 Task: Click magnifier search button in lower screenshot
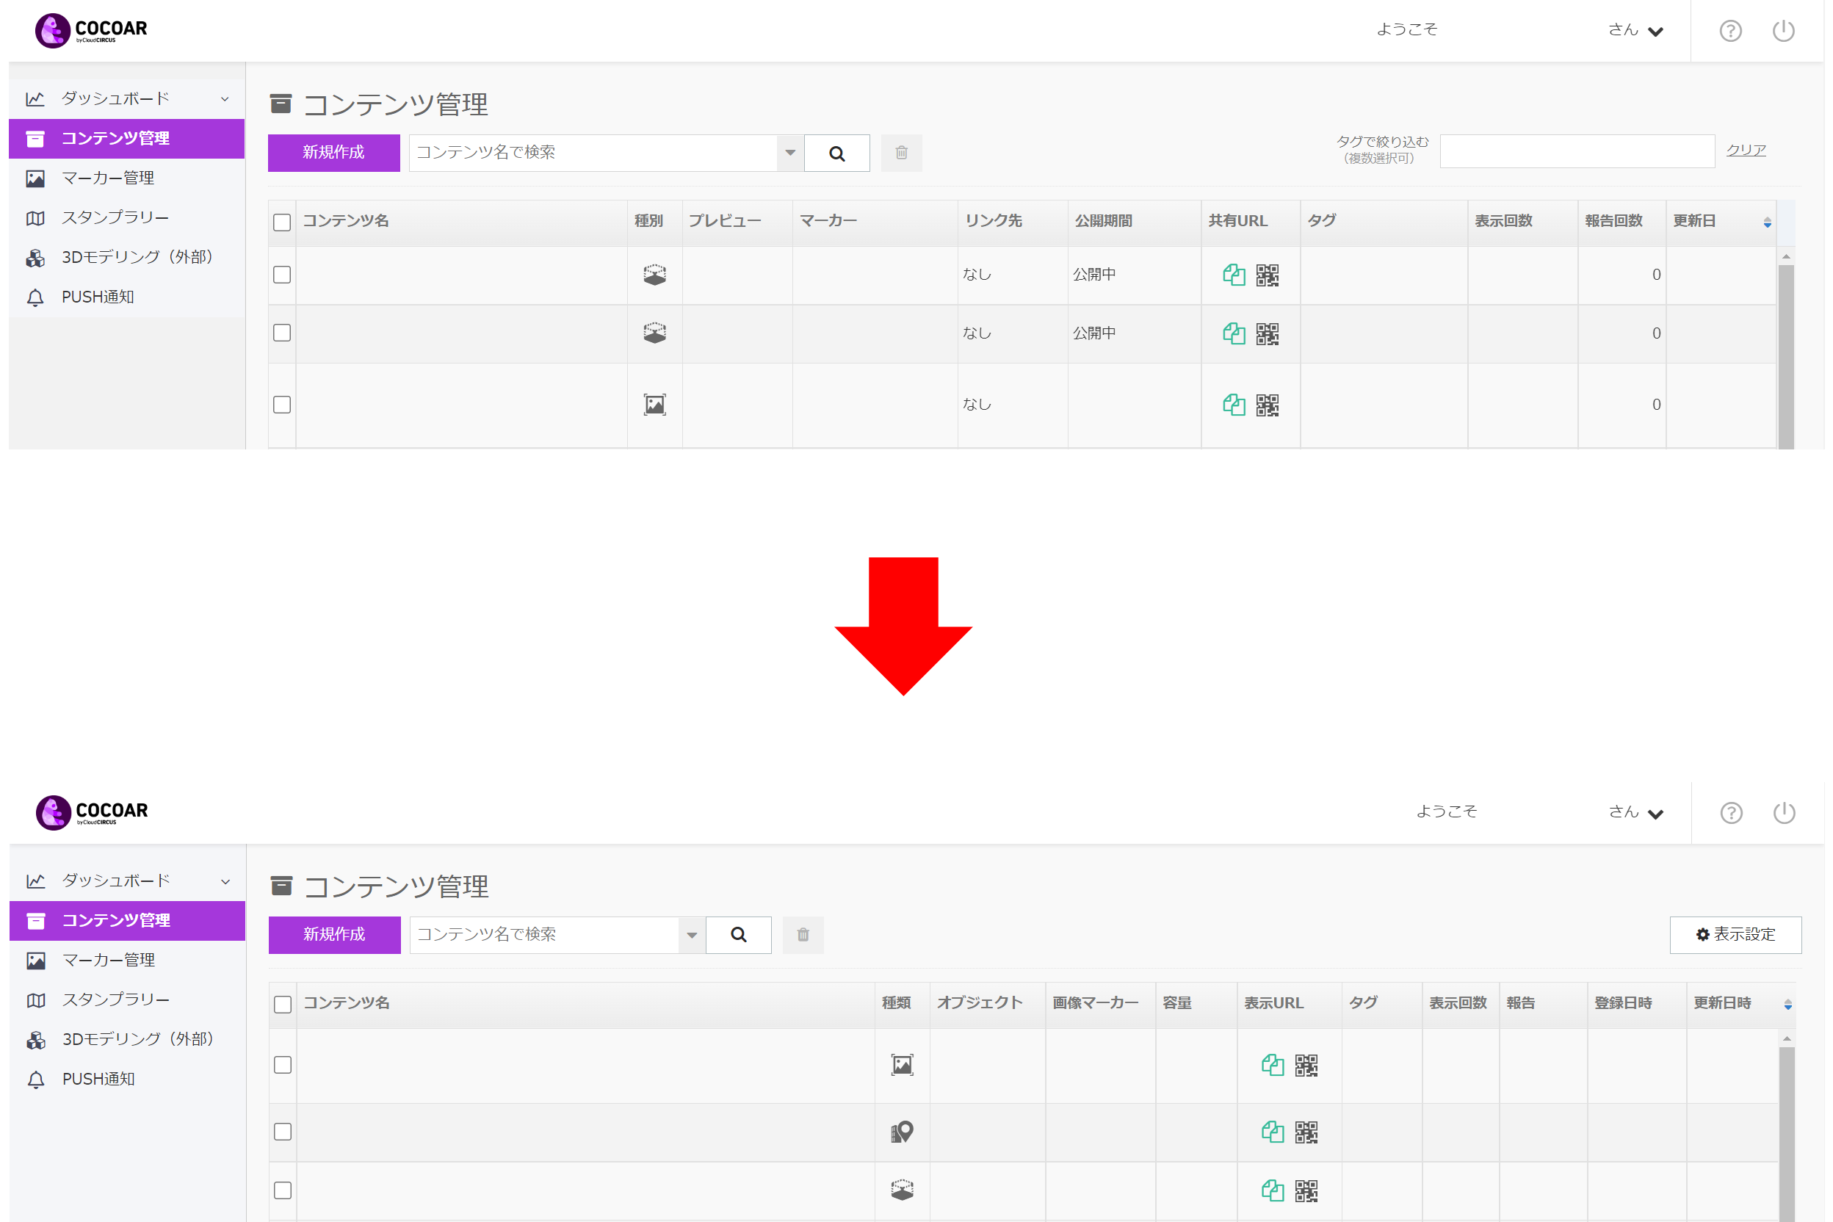[x=739, y=934]
